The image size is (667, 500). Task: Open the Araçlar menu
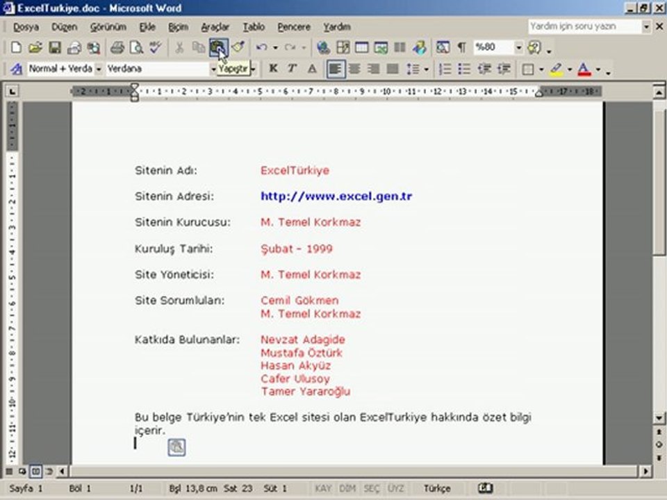[215, 27]
